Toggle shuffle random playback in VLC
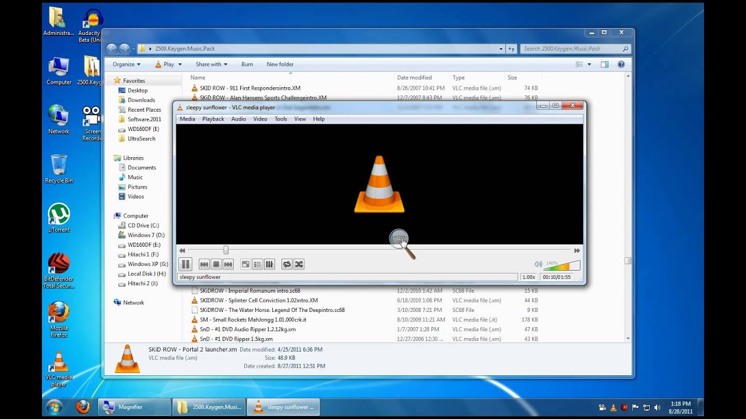Viewport: 746px width, 419px height. 299,264
